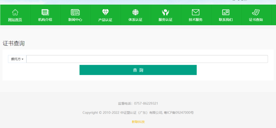Click the certificate search text field
This screenshot has width=276, height=128.
point(147,59)
